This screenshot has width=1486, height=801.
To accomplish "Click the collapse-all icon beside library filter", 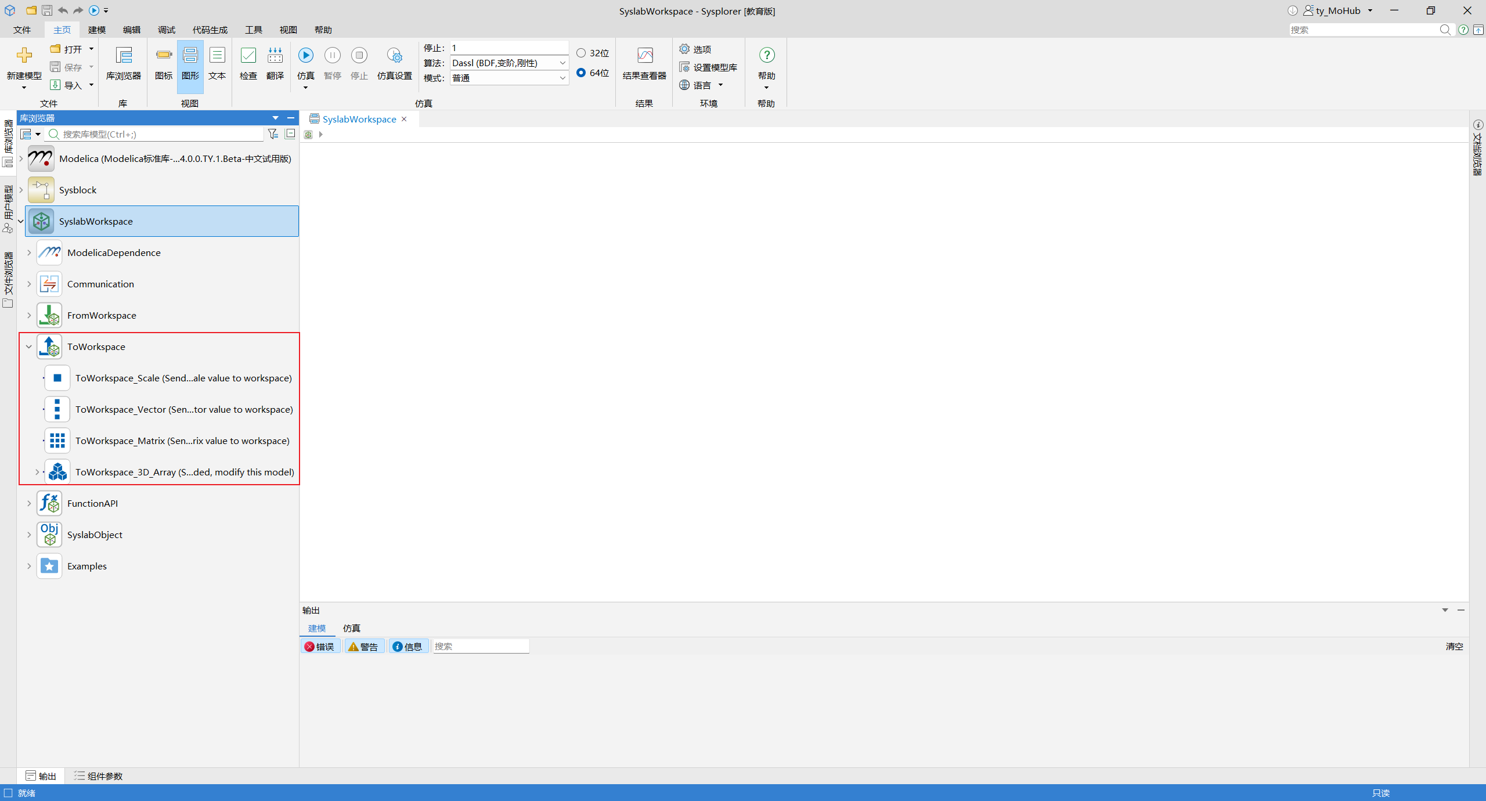I will (x=290, y=134).
